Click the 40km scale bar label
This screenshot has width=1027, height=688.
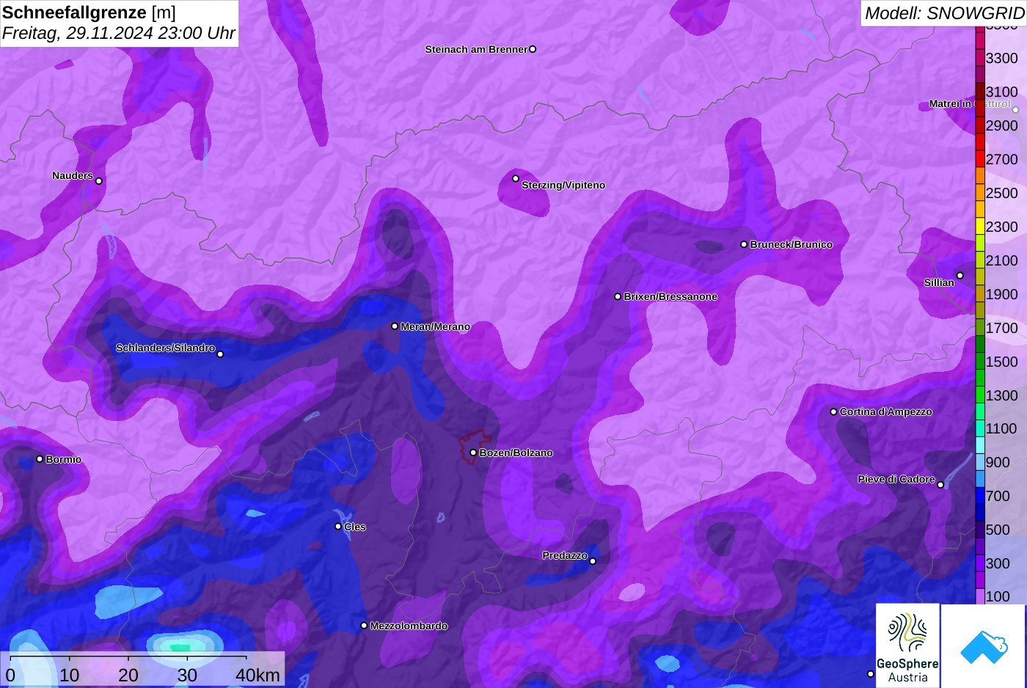tap(257, 675)
